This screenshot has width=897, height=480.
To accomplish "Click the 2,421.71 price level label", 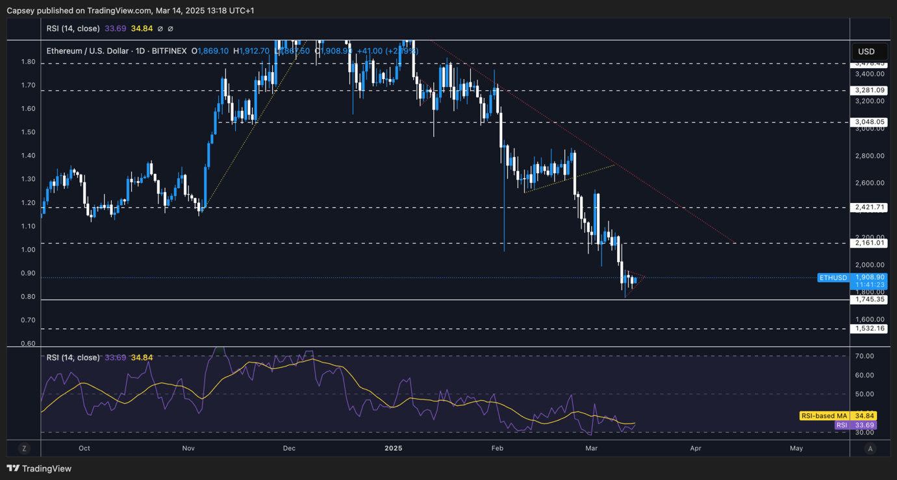I will (x=870, y=208).
